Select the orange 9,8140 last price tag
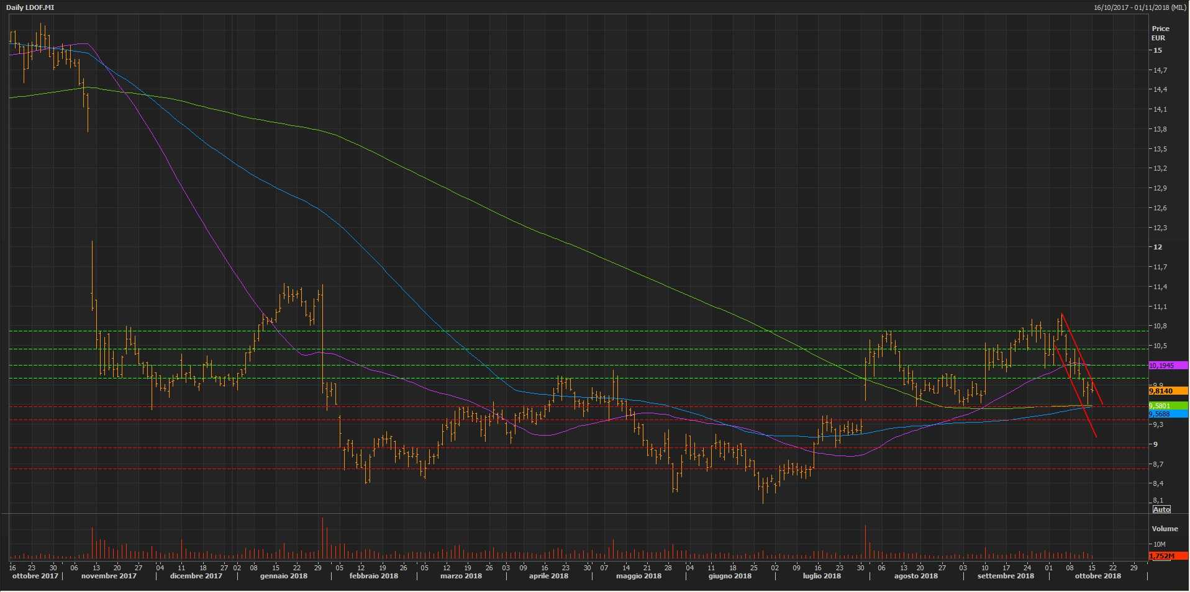Viewport: 1190px width, 592px height. (1168, 391)
